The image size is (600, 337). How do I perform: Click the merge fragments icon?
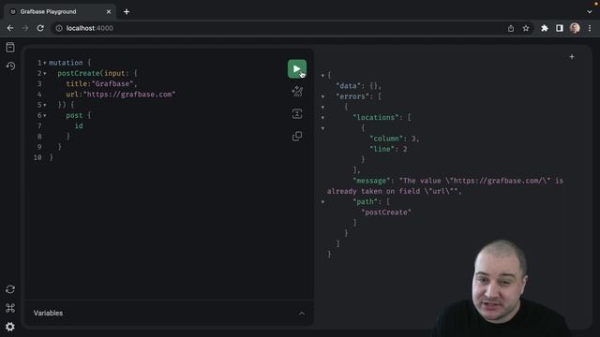pos(297,113)
